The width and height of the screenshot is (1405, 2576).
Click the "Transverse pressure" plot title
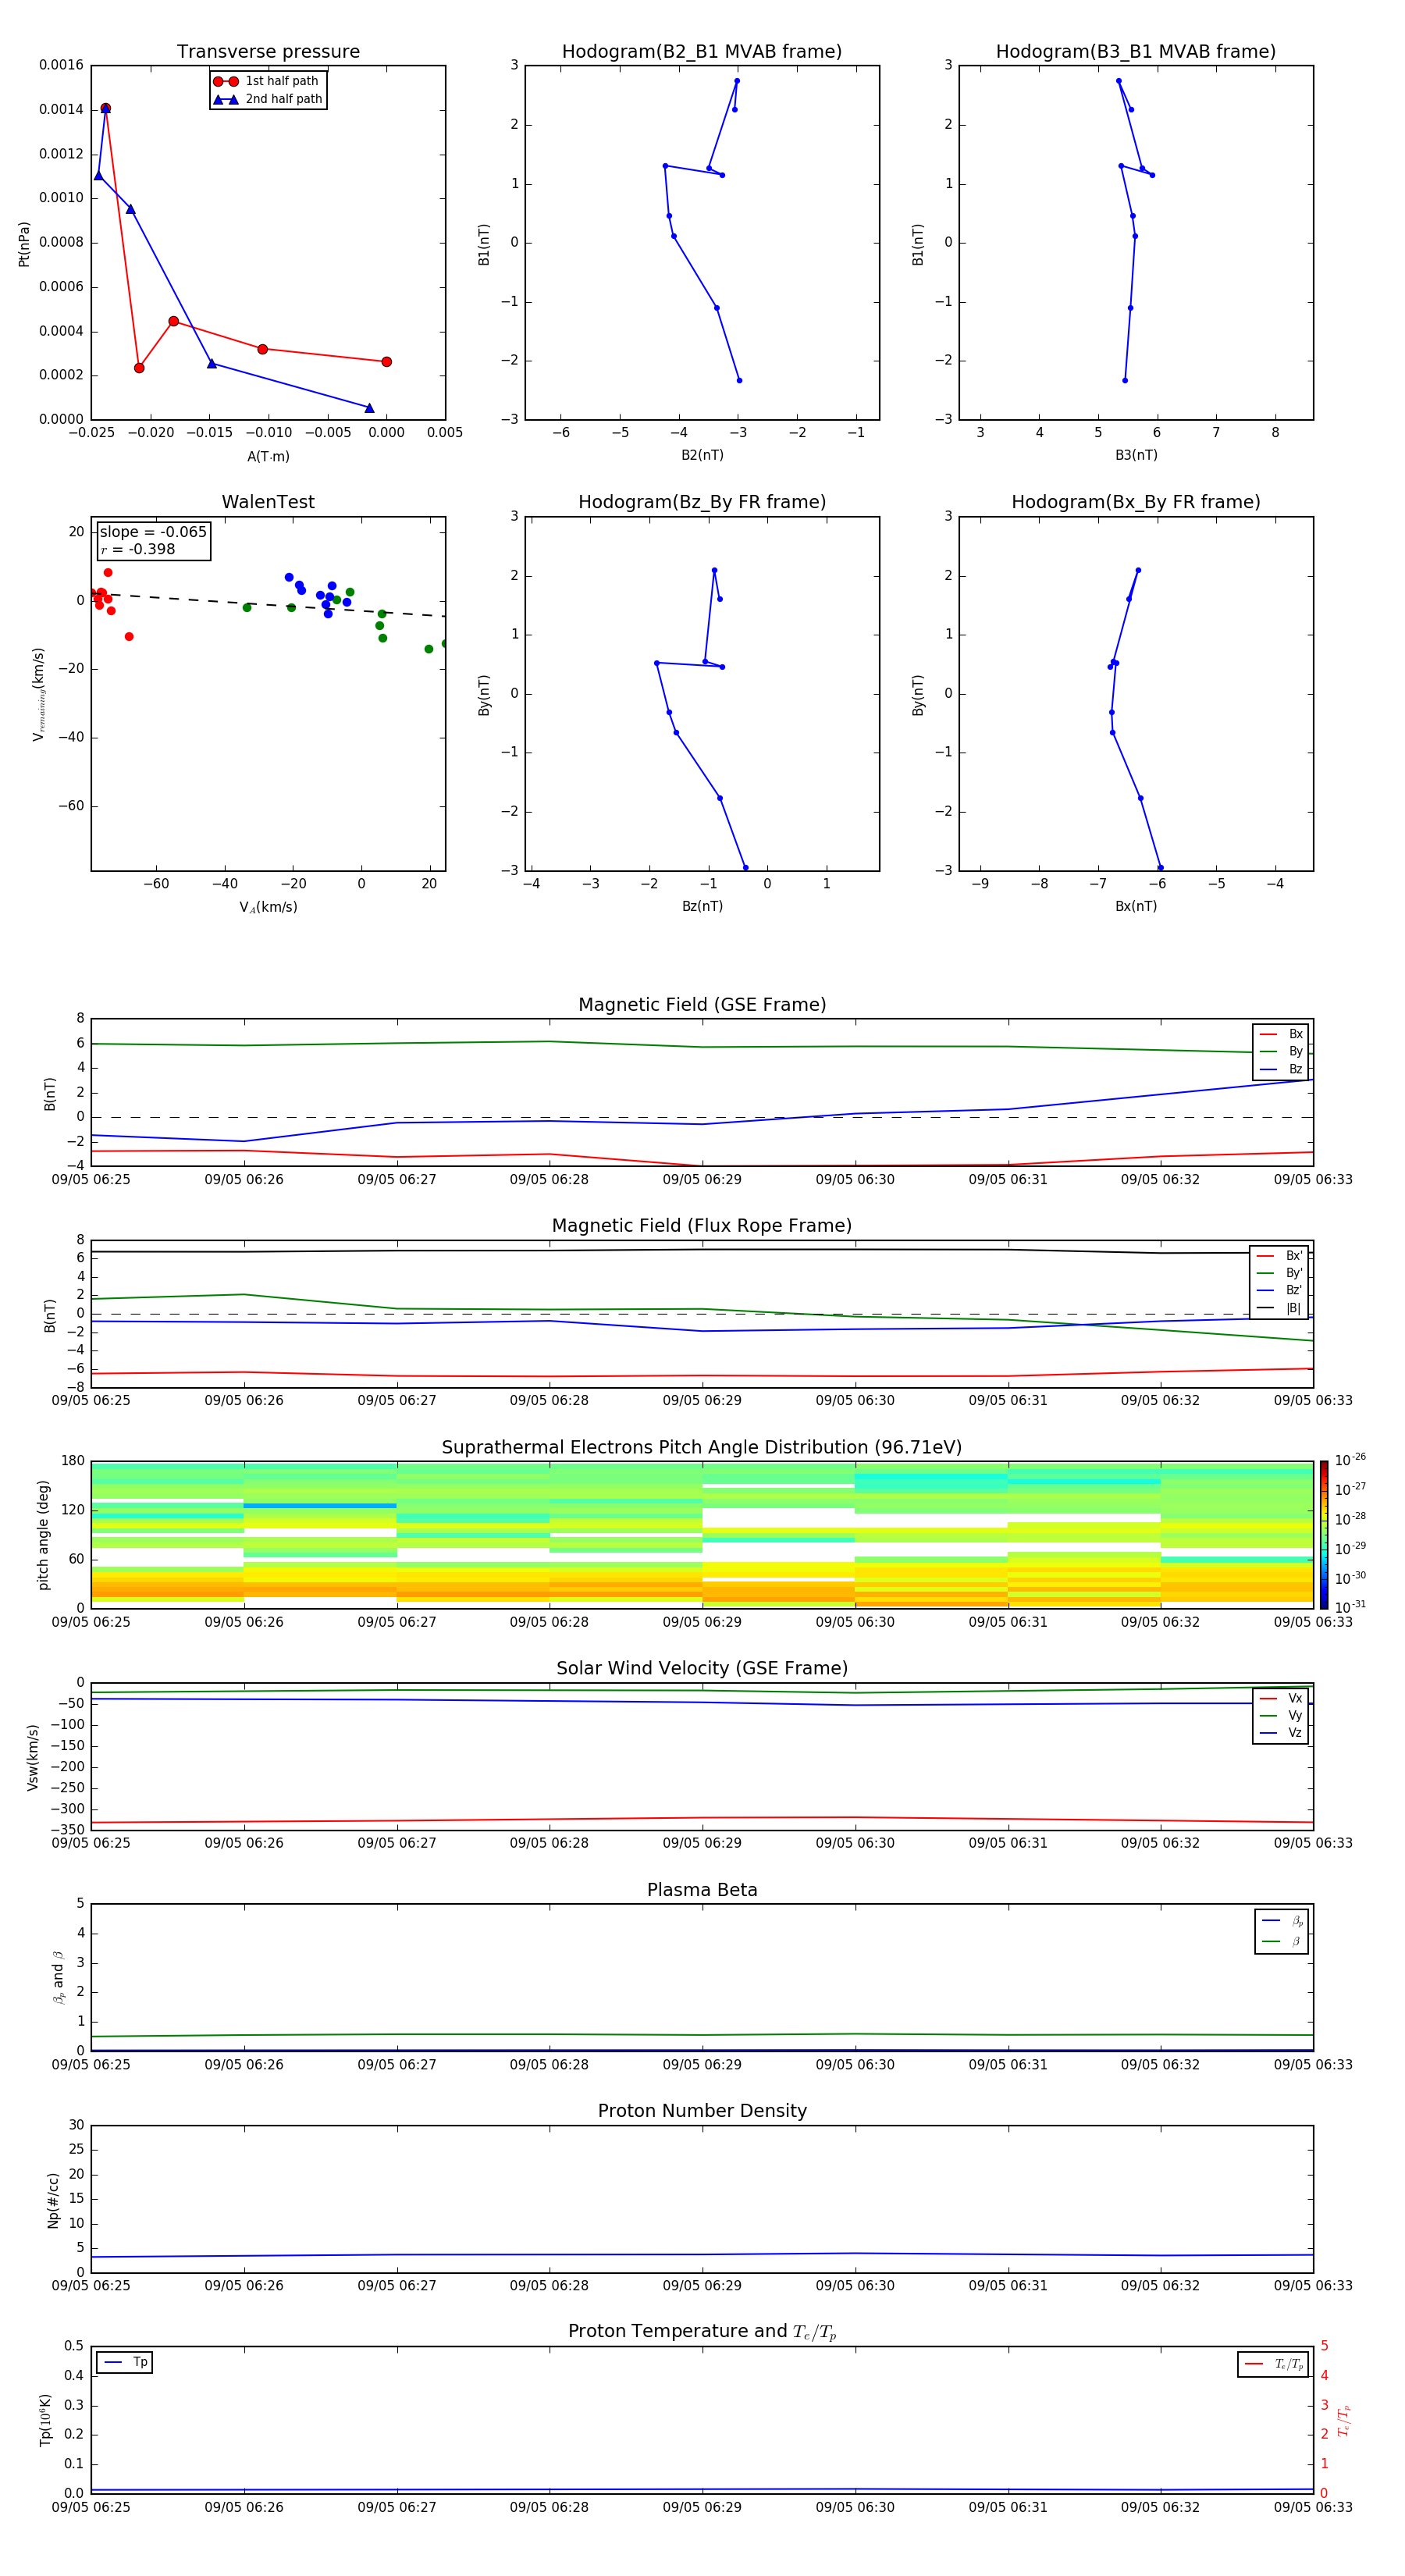pyautogui.click(x=268, y=52)
